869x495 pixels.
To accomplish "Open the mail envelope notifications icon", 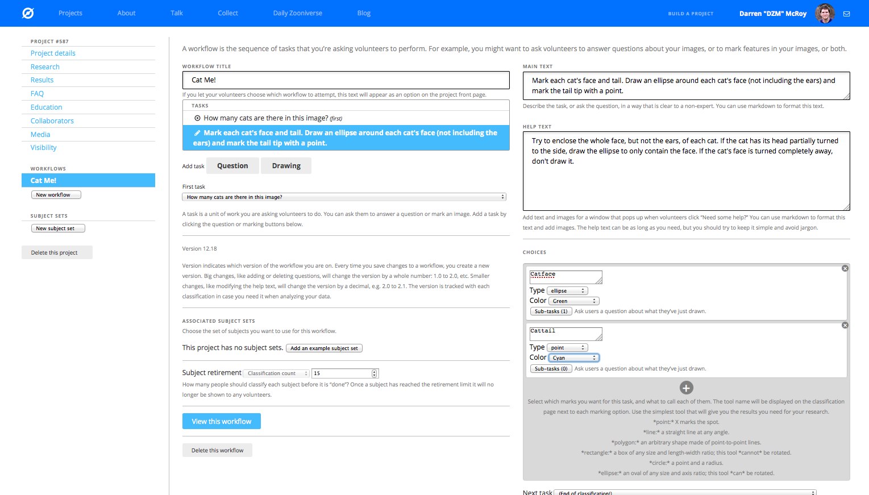I will tap(846, 14).
